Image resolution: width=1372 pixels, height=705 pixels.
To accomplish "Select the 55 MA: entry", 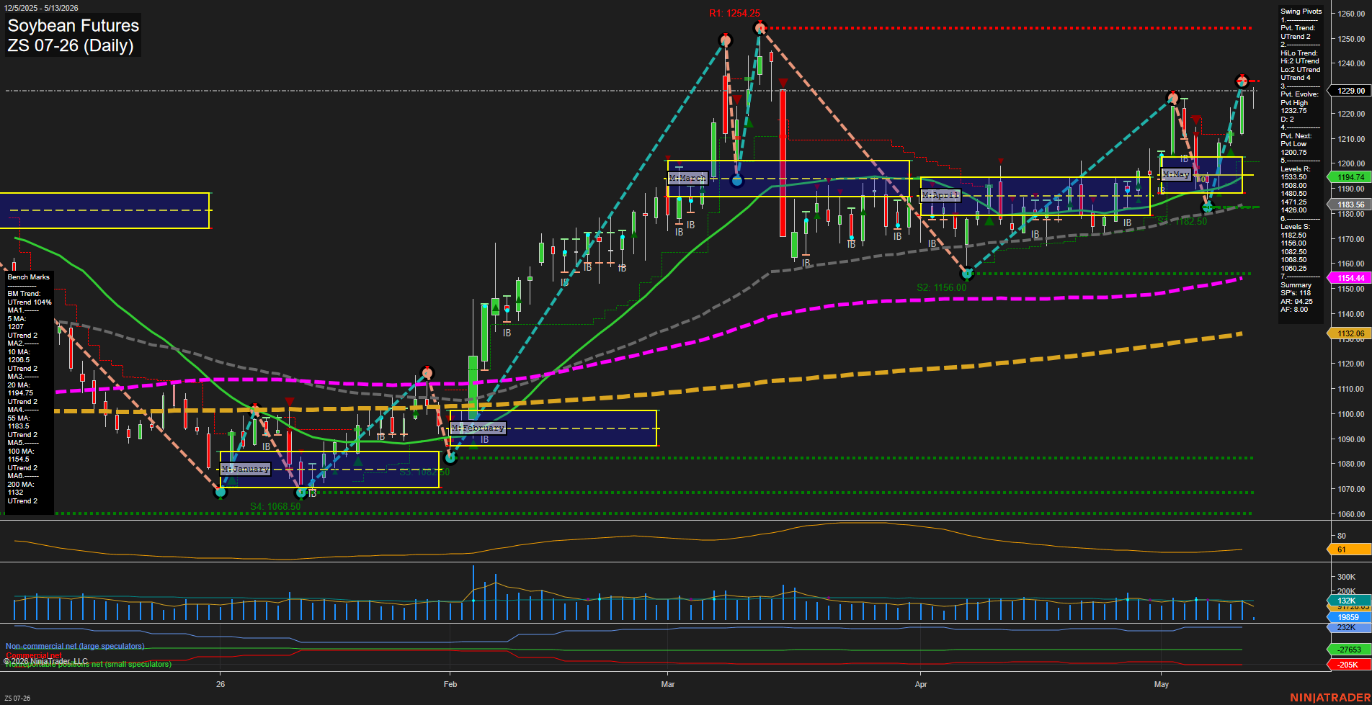I will (19, 418).
